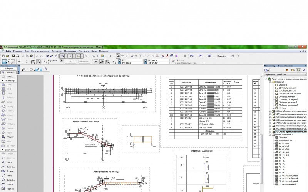308x192 pixels.
Task: Open dropdown arrow next to guide lines button
Action: point(66,56)
